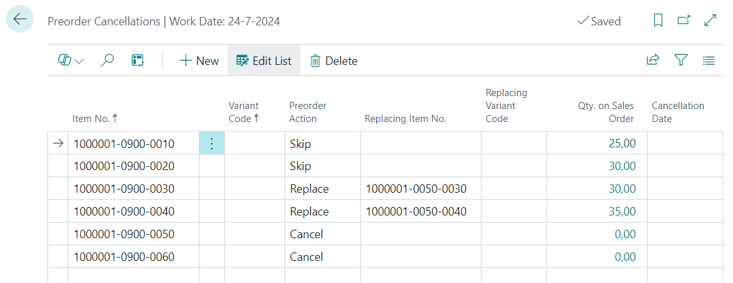Click the New button
Viewport: 733px width, 283px height.
pos(199,60)
